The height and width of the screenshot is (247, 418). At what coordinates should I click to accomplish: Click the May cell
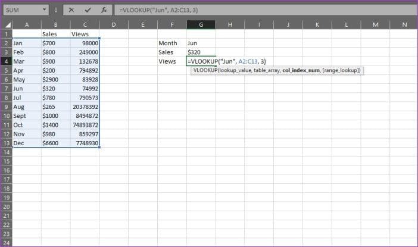[27, 79]
